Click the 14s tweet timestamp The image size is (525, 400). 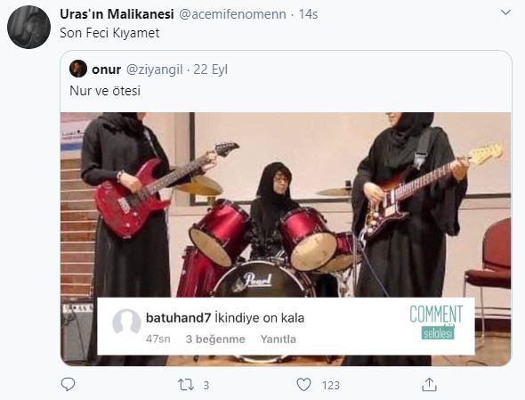pyautogui.click(x=308, y=14)
